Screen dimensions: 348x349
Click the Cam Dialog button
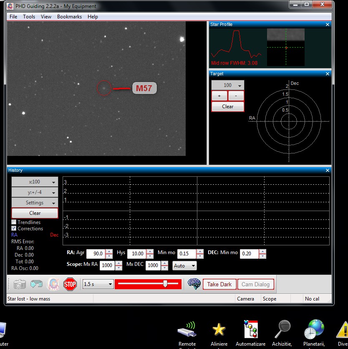click(255, 284)
